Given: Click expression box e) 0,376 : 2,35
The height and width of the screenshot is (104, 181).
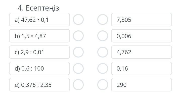Looking at the screenshot, I should pos(39,85).
